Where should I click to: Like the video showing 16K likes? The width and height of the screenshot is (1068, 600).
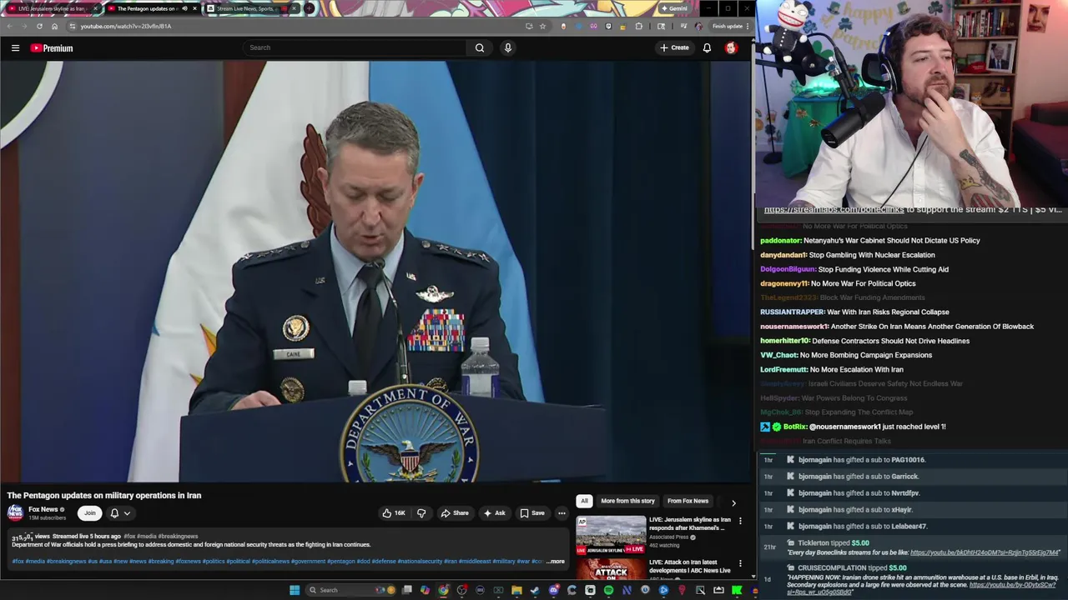pyautogui.click(x=394, y=512)
